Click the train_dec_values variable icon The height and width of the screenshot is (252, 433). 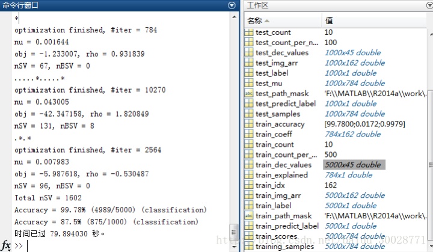click(248, 165)
